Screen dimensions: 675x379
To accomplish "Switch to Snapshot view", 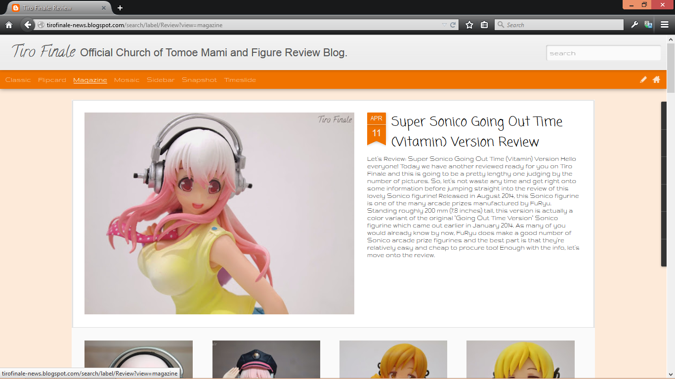I will tap(199, 80).
